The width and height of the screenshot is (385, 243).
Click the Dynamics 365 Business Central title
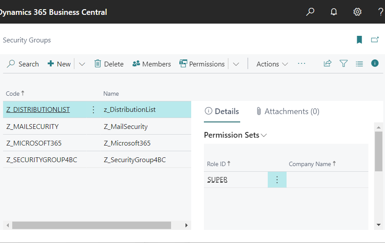pos(53,12)
